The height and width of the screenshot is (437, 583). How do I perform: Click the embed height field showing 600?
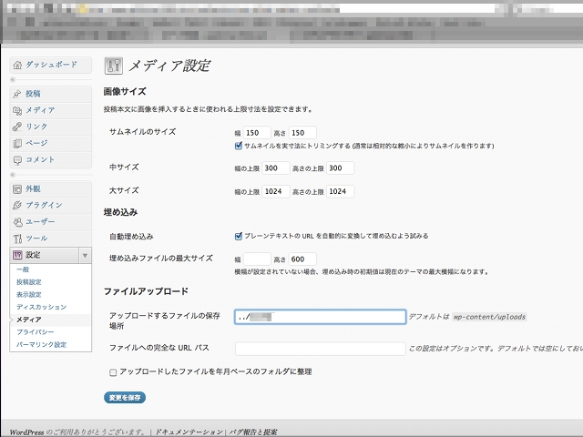302,259
